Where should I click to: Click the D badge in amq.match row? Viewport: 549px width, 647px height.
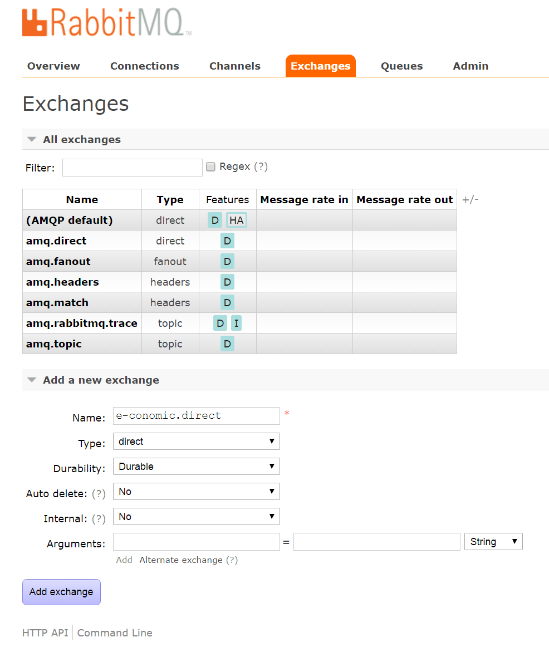tap(227, 303)
